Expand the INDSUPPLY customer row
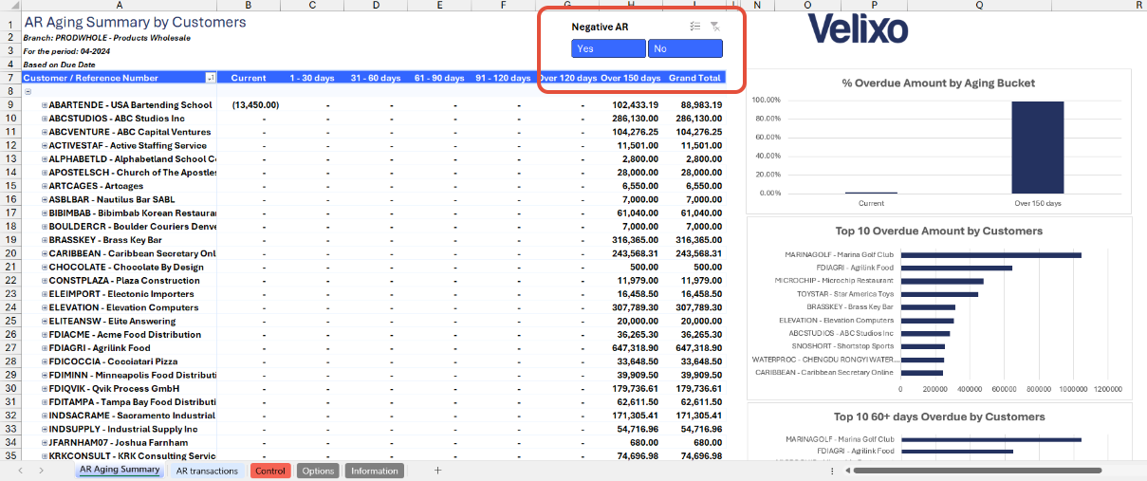Viewport: 1147px width, 481px height. 45,429
